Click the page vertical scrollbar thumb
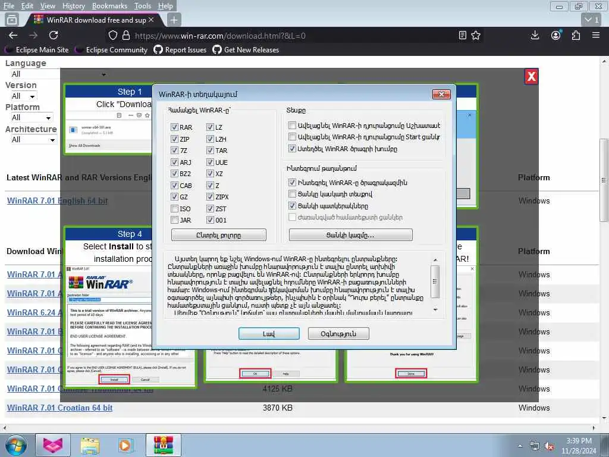 [604, 180]
